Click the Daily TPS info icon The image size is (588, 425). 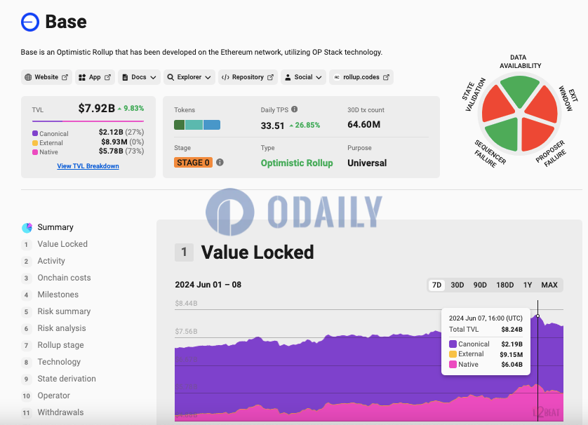(295, 109)
